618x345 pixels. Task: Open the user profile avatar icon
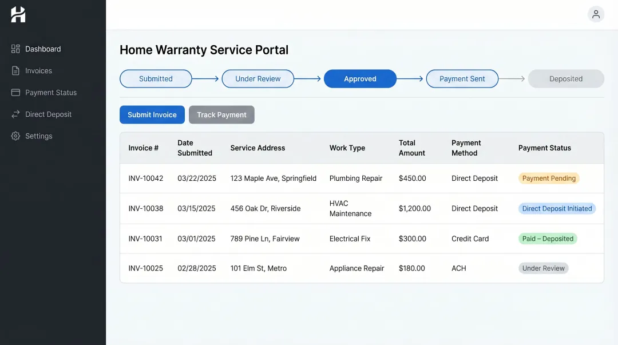pos(596,14)
